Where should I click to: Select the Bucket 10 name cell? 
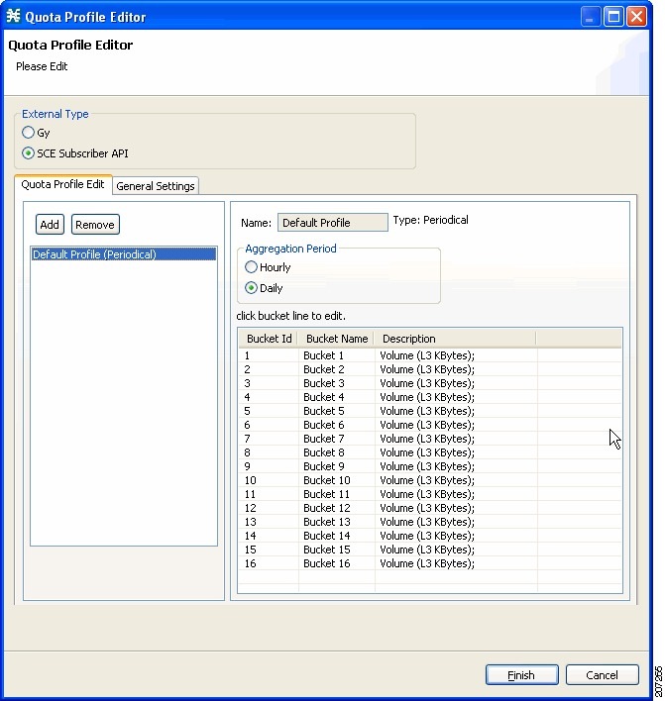pos(337,480)
